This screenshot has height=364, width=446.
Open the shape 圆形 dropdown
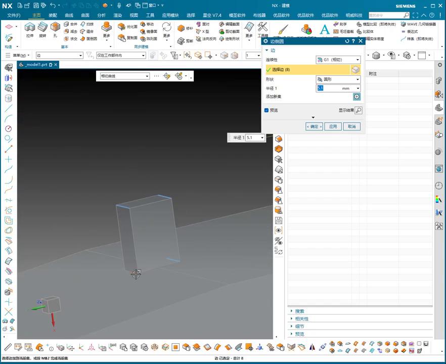click(x=338, y=79)
